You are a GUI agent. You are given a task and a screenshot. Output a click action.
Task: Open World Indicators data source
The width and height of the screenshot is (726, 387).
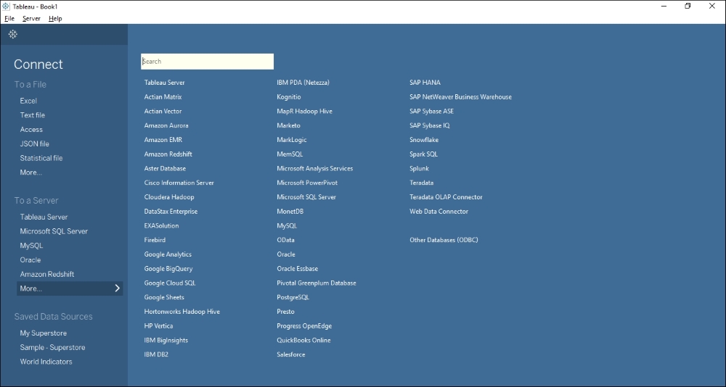(x=46, y=362)
